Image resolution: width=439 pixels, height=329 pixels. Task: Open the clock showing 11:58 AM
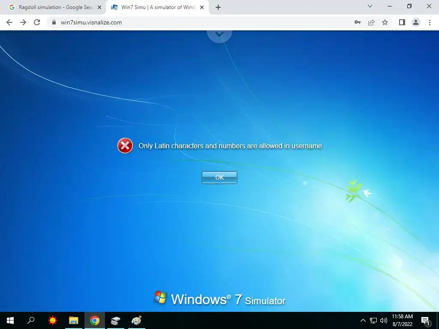click(x=402, y=320)
